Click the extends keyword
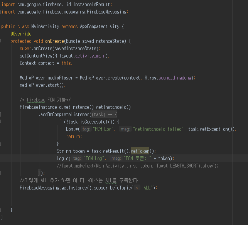Image resolution: width=248 pixels, height=225 pixels. point(69,26)
